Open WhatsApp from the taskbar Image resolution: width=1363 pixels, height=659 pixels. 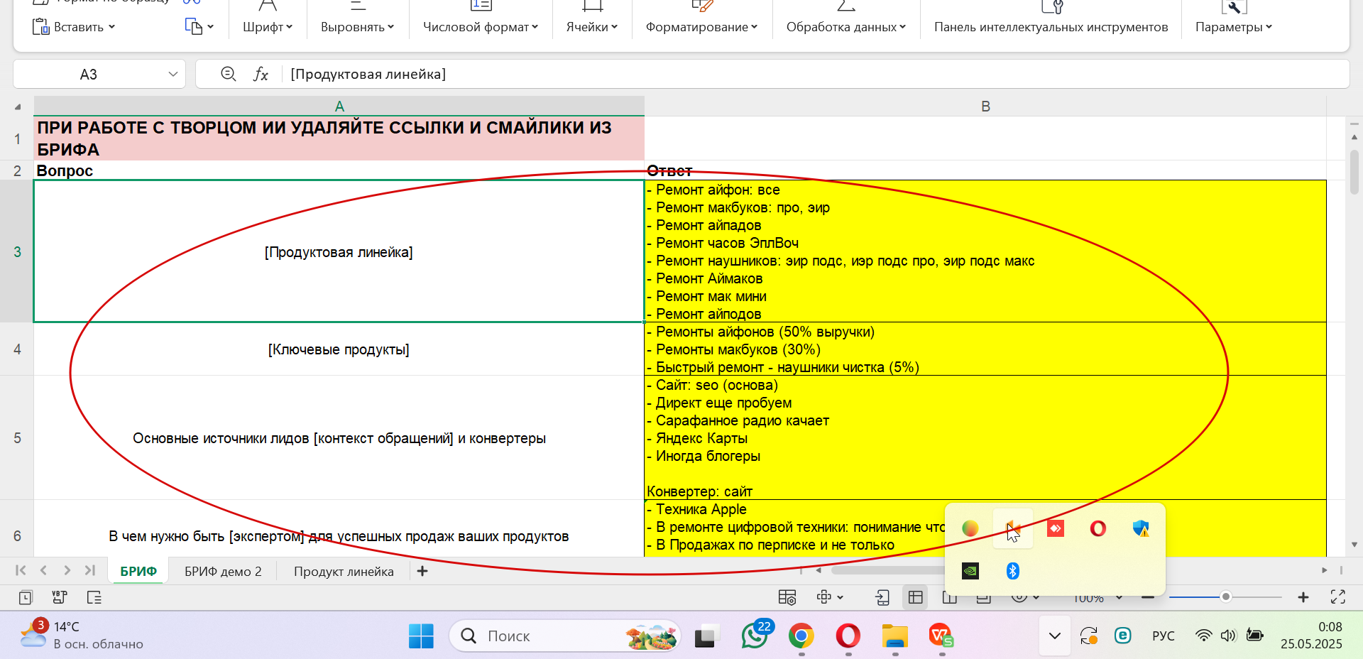[x=755, y=636]
